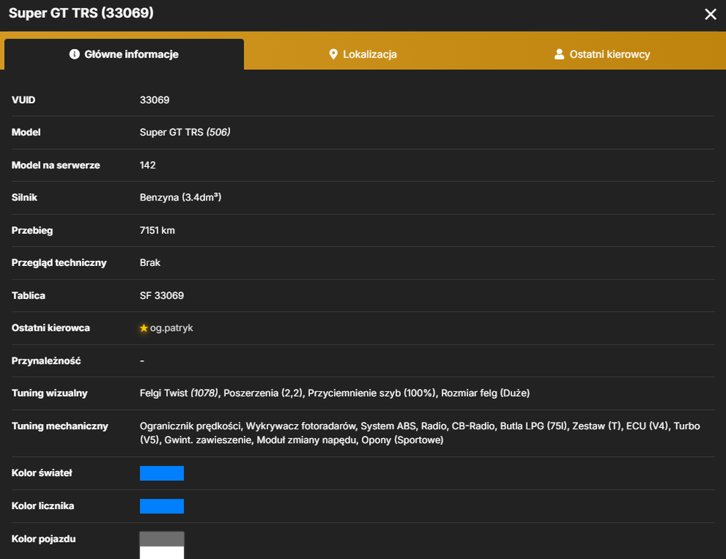
Task: Click the gold star next to og.patryk
Action: tap(144, 328)
